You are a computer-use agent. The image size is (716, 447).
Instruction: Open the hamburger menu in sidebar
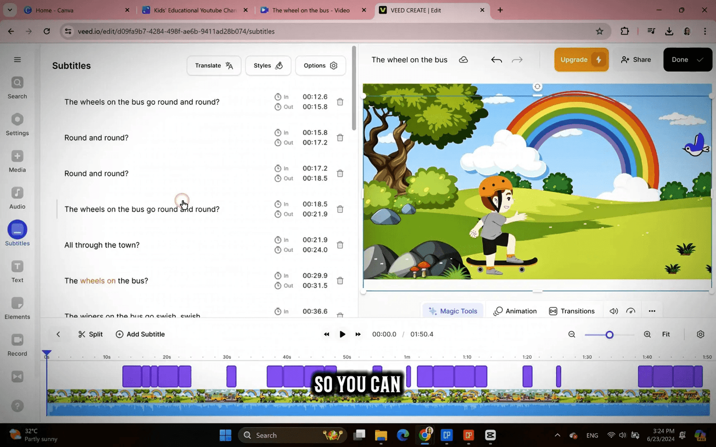pyautogui.click(x=17, y=59)
